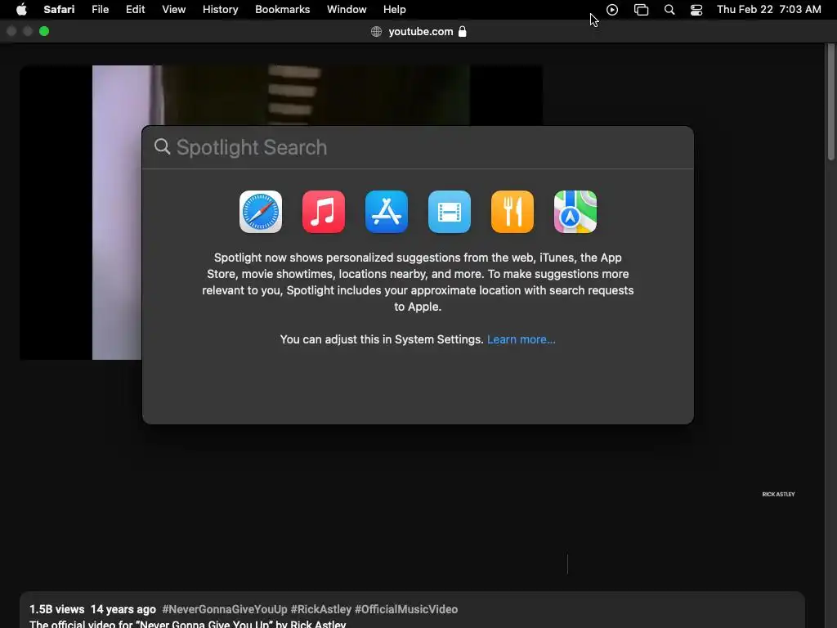Open the Window menu
Viewport: 837px width, 628px height.
[x=347, y=10]
